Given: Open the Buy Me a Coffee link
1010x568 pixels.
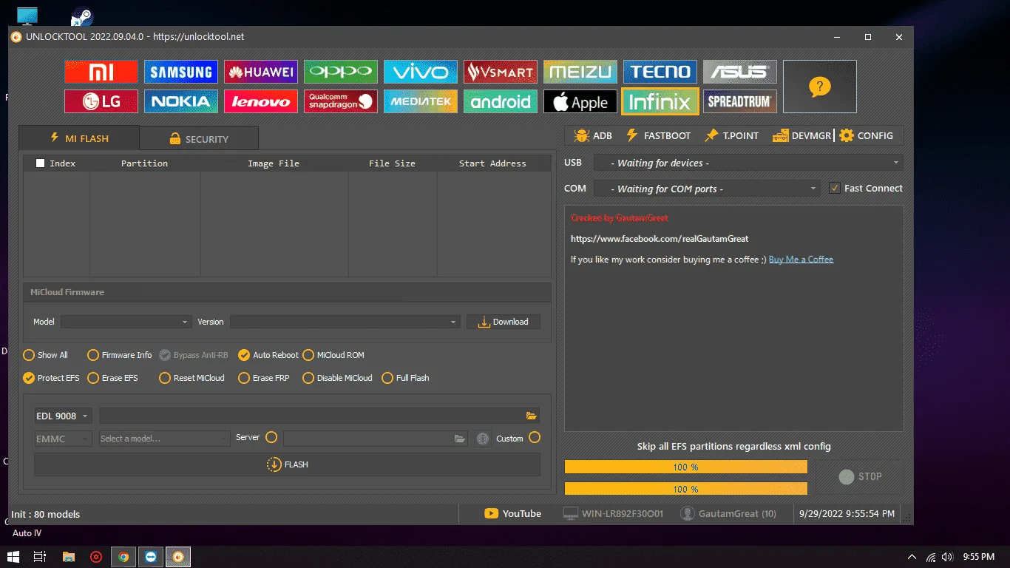Looking at the screenshot, I should 801,260.
